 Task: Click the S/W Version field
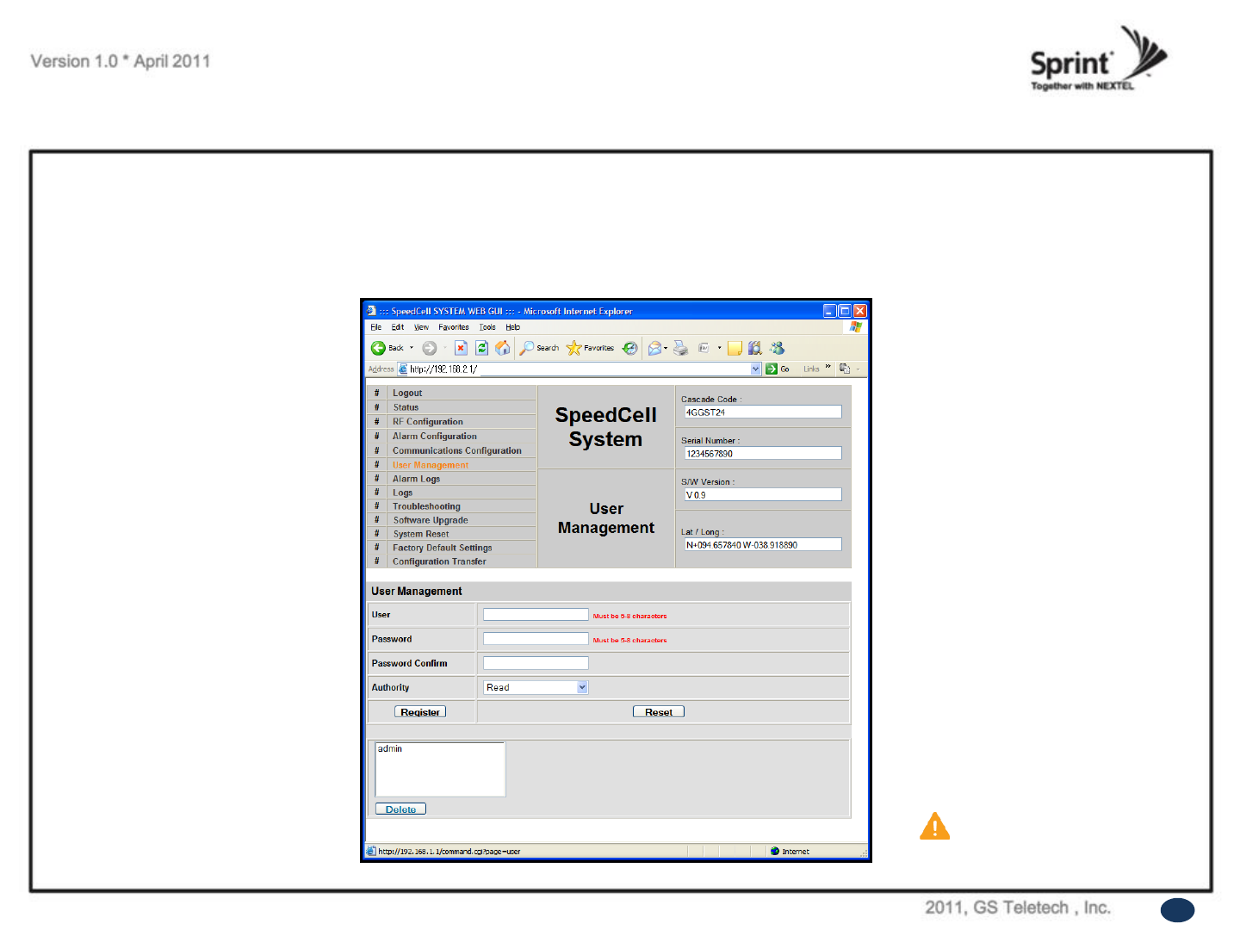(762, 495)
